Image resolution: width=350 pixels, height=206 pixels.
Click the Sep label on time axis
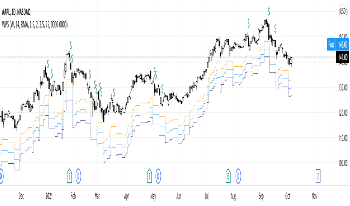pyautogui.click(x=261, y=196)
